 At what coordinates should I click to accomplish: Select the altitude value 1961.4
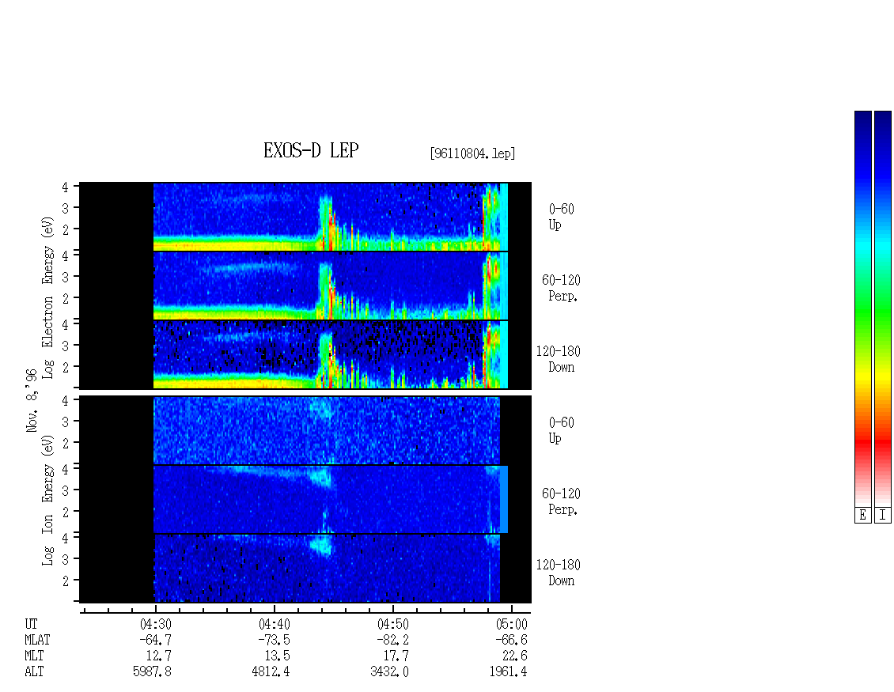[508, 671]
